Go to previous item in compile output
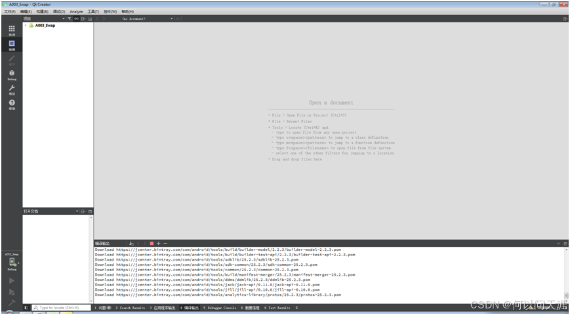The width and height of the screenshot is (570, 315). click(138, 243)
